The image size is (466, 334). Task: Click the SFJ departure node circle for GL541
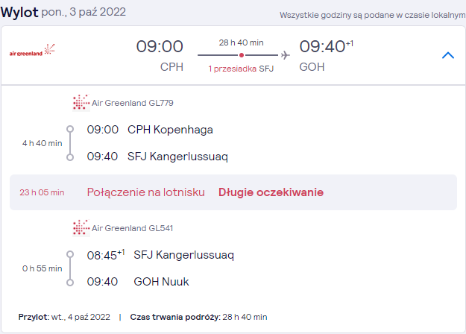click(70, 254)
